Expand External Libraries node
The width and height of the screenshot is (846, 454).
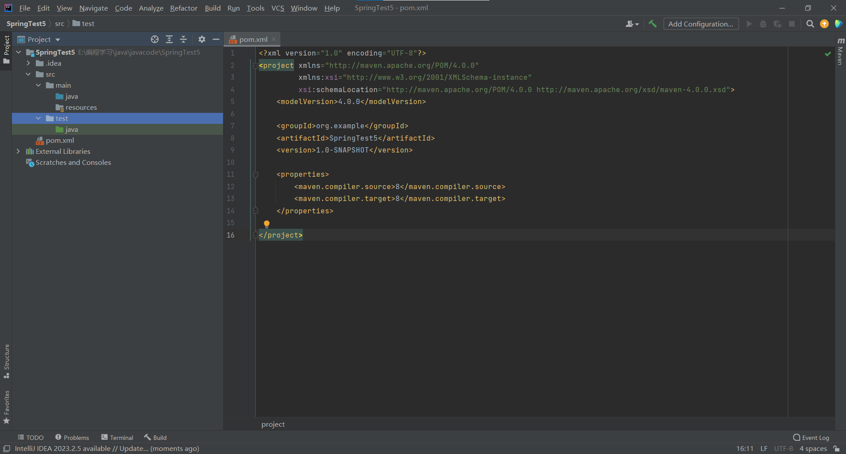click(19, 151)
